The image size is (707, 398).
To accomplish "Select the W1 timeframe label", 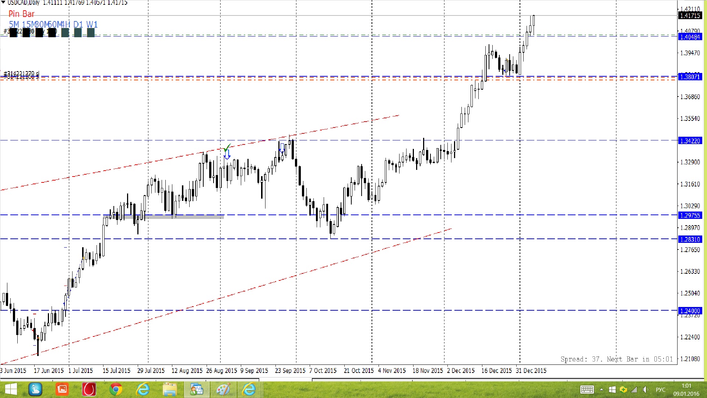I will tap(92, 24).
